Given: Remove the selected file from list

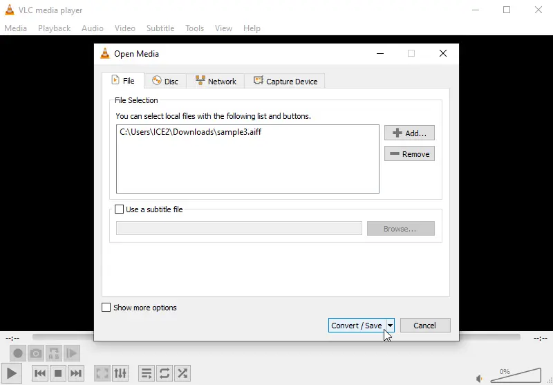Looking at the screenshot, I should click(409, 153).
